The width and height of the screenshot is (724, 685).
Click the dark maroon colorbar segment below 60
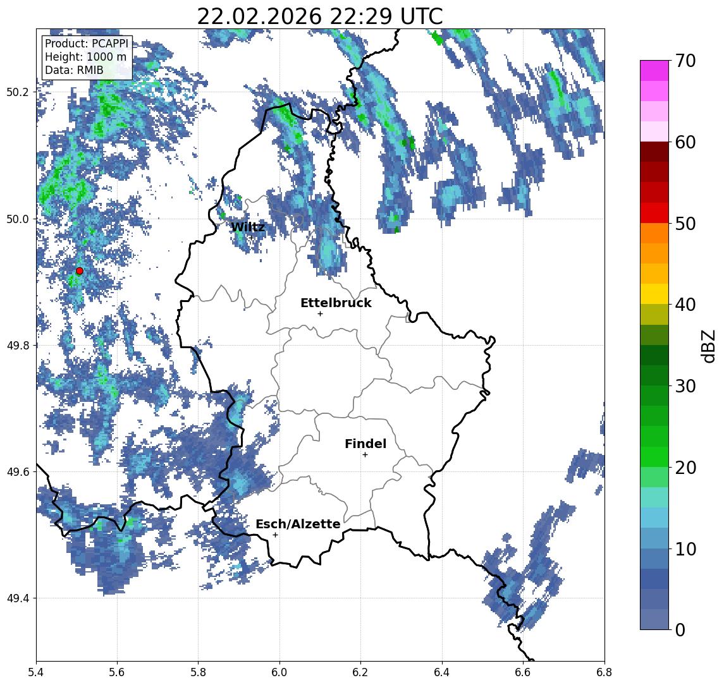(x=654, y=152)
